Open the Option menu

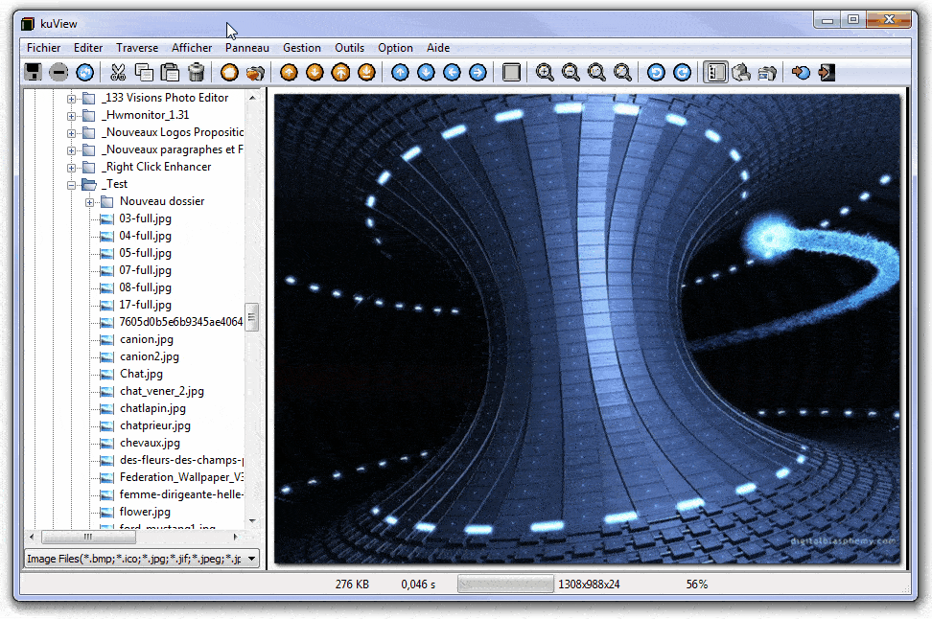pos(395,48)
